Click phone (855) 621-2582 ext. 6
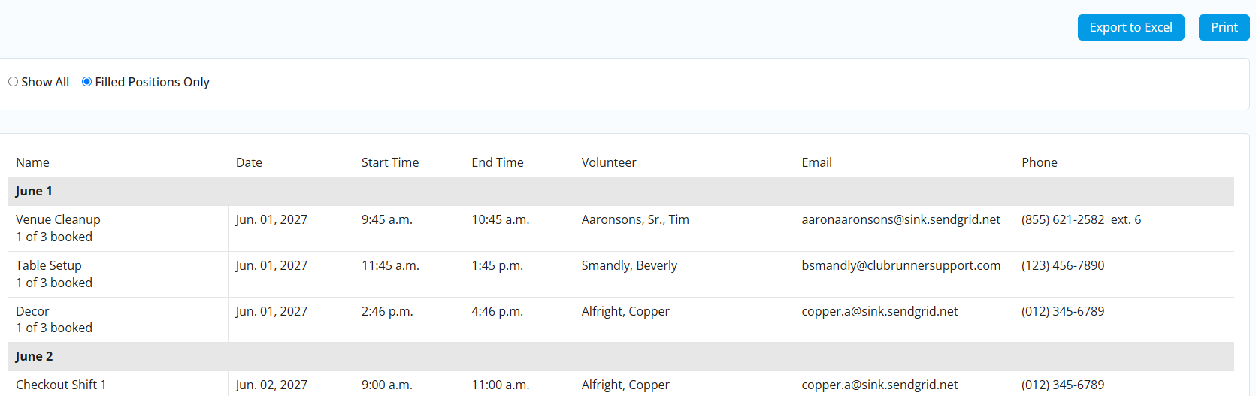This screenshot has height=396, width=1256. (x=1081, y=219)
